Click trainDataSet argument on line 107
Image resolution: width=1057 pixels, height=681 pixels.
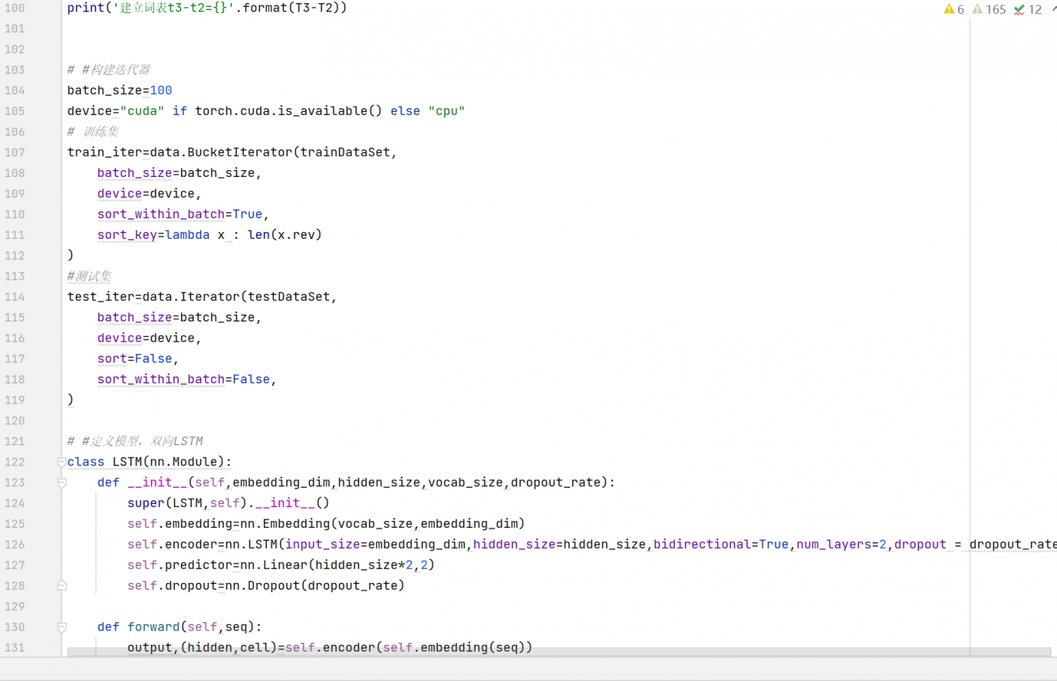coord(345,152)
